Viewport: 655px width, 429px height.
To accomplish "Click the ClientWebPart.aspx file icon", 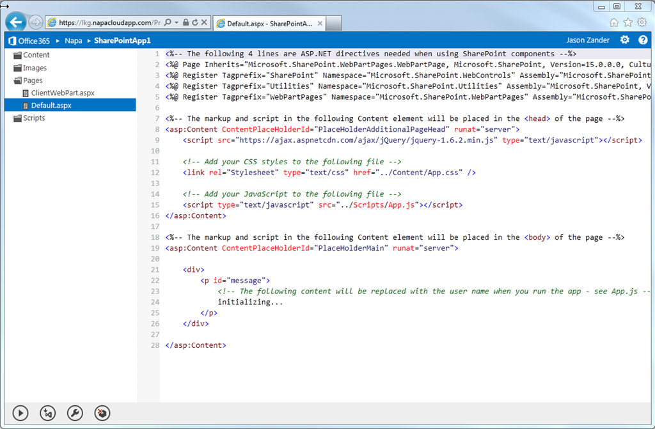I will coord(26,93).
